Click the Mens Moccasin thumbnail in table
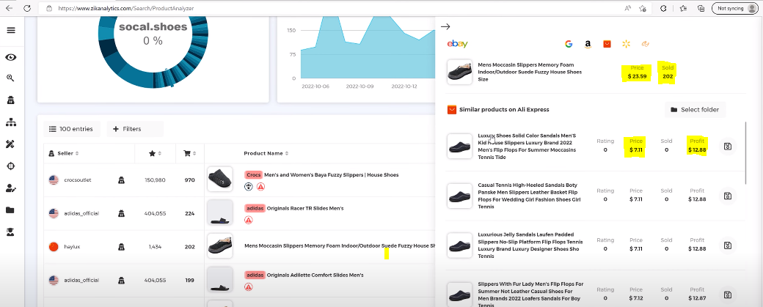 point(220,245)
